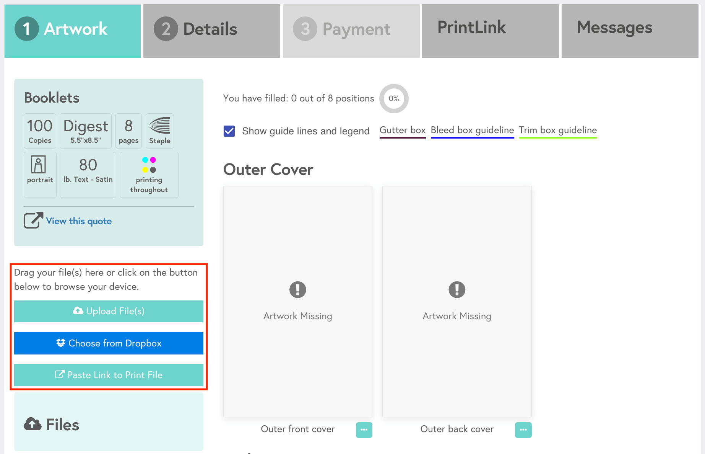This screenshot has width=705, height=454.
Task: Click the warning icon on Outer back cover
Action: (457, 289)
